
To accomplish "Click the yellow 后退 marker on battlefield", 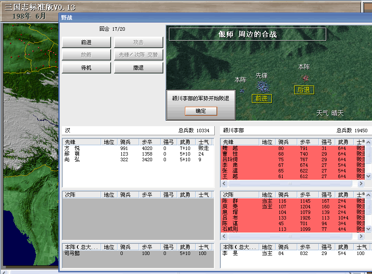I will pos(304,90).
